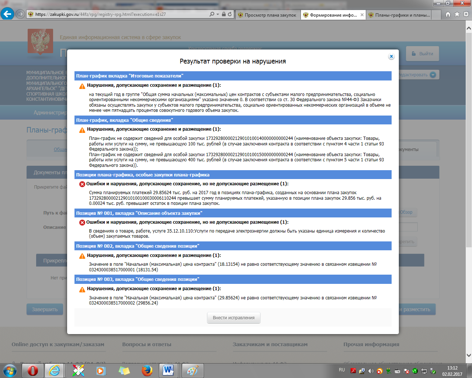Screen dimensions: 472x378
Task: Open the browser home page icon
Action: coord(448,14)
